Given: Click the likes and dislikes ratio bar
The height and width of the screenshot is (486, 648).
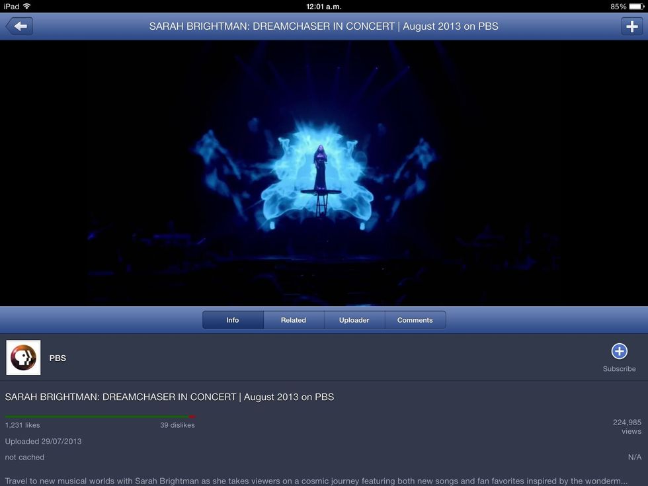Looking at the screenshot, I should [100, 417].
